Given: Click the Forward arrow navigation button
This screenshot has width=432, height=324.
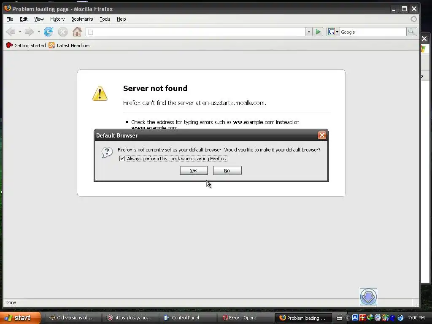Looking at the screenshot, I should click(x=29, y=32).
